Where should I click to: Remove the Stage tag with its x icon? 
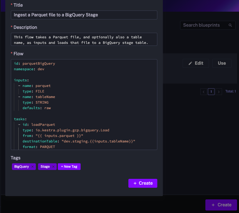pos(53,167)
